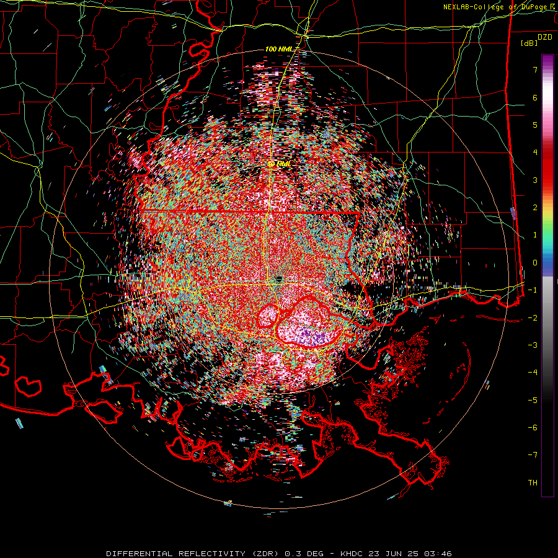Click the -1 scale label
The height and width of the screenshot is (558, 558).
coord(533,290)
